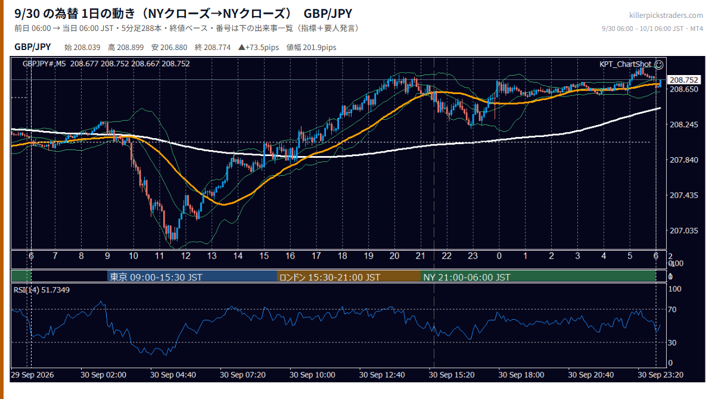Click hour label 15 on the hour axis

(x=264, y=256)
